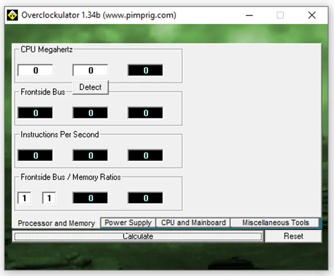Click last Instructions Per Second field
Screen dimensions: 334x276
pyautogui.click(x=145, y=155)
